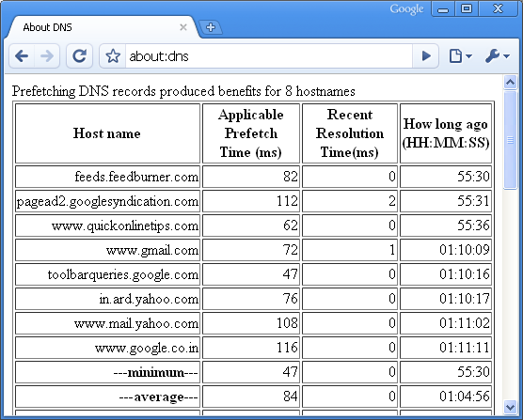
Task: Maximize the Chrome window
Action: (x=467, y=9)
